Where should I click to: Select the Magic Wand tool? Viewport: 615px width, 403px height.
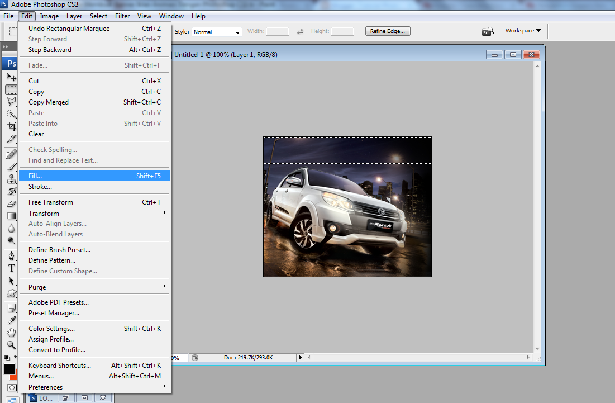point(11,114)
